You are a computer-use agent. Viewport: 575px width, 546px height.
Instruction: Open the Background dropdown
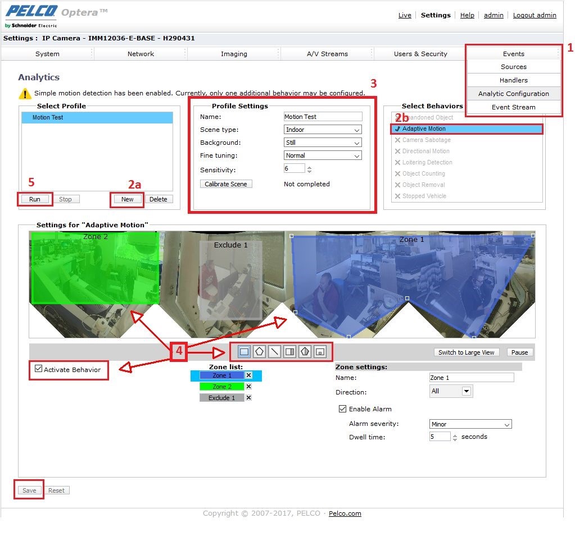click(323, 143)
